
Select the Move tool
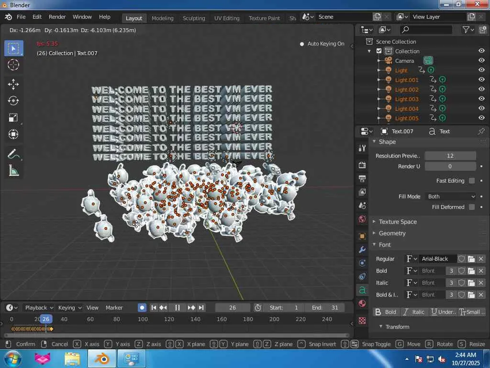pyautogui.click(x=13, y=84)
